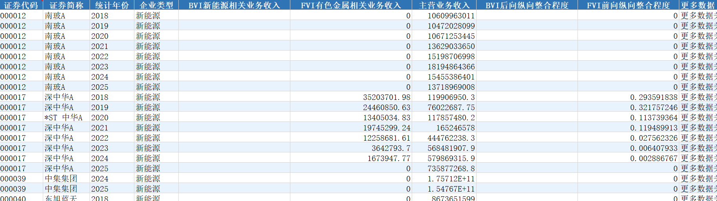Click the 主营业务收入 header cell
Viewport: 717px width, 201px height.
click(x=444, y=5)
